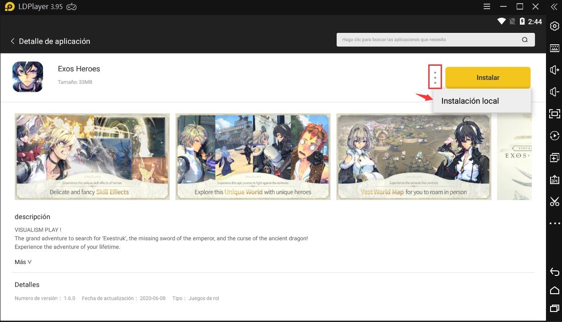Tap the Android back arrow in sidebar
The width and height of the screenshot is (562, 322).
(554, 272)
